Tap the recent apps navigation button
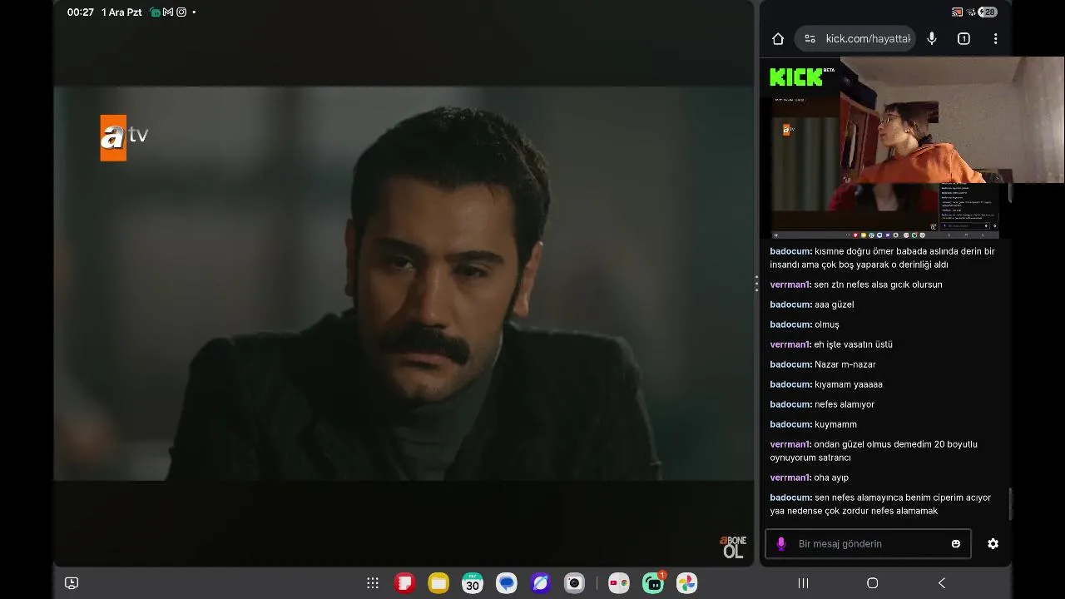1065x599 pixels. coord(803,583)
